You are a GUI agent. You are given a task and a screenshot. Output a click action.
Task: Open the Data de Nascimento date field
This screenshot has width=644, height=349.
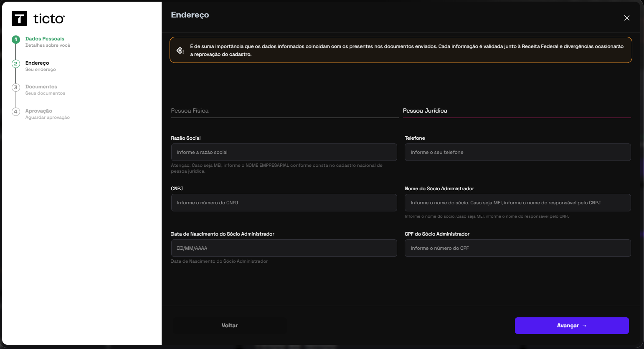284,248
